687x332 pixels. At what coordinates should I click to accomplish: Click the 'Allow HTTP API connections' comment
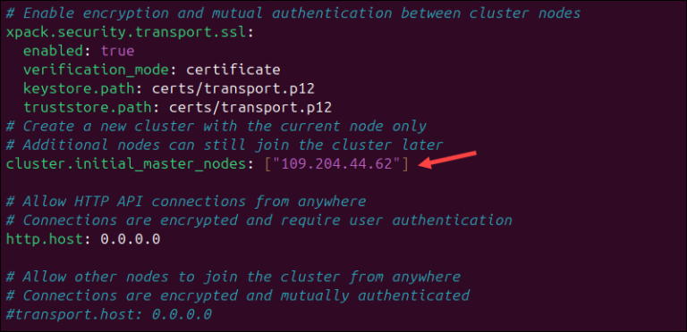(x=186, y=202)
